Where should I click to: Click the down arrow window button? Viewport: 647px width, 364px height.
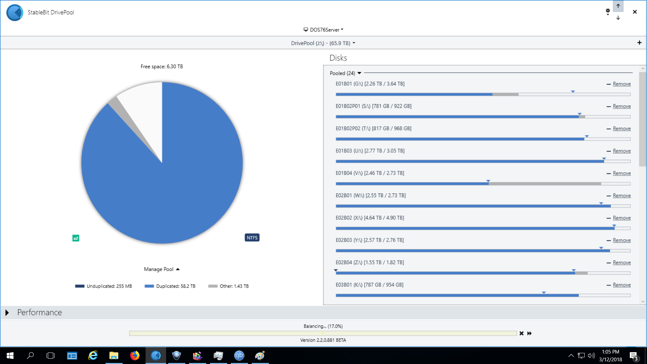(x=618, y=18)
